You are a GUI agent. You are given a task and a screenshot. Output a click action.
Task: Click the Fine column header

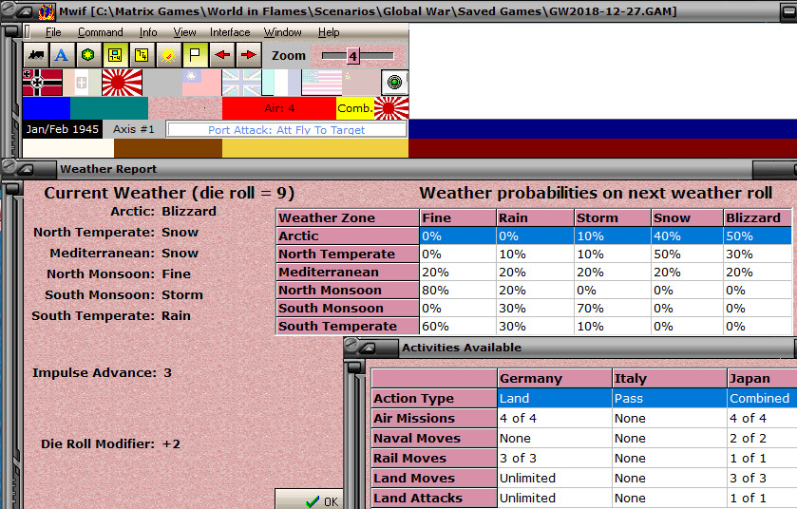pyautogui.click(x=458, y=217)
